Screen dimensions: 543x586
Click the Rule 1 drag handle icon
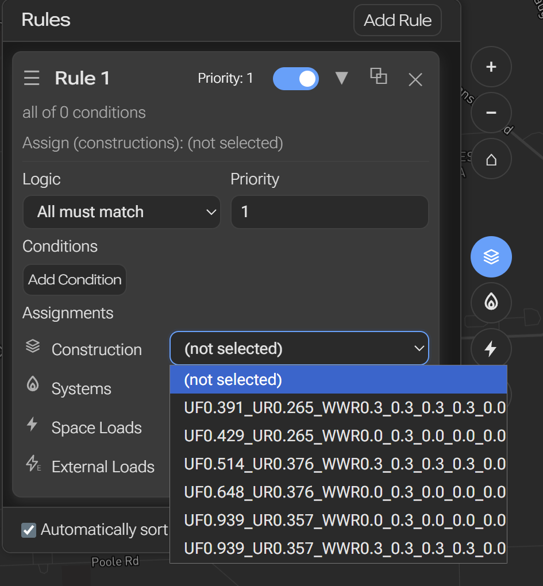32,78
